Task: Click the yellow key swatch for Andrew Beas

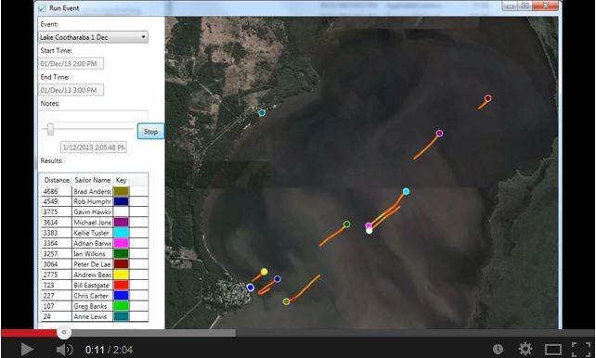Action: (122, 275)
